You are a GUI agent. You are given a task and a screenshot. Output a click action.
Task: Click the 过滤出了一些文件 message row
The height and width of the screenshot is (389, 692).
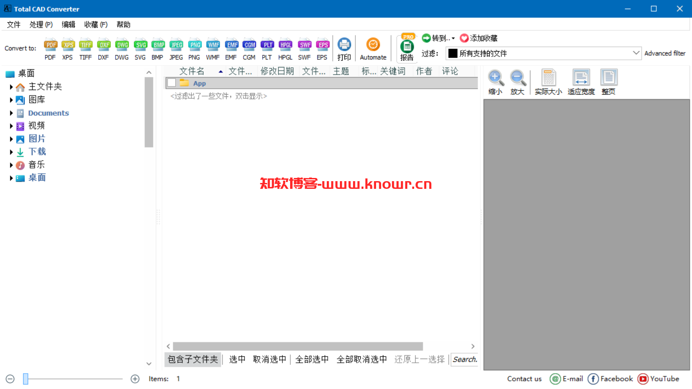coord(219,96)
